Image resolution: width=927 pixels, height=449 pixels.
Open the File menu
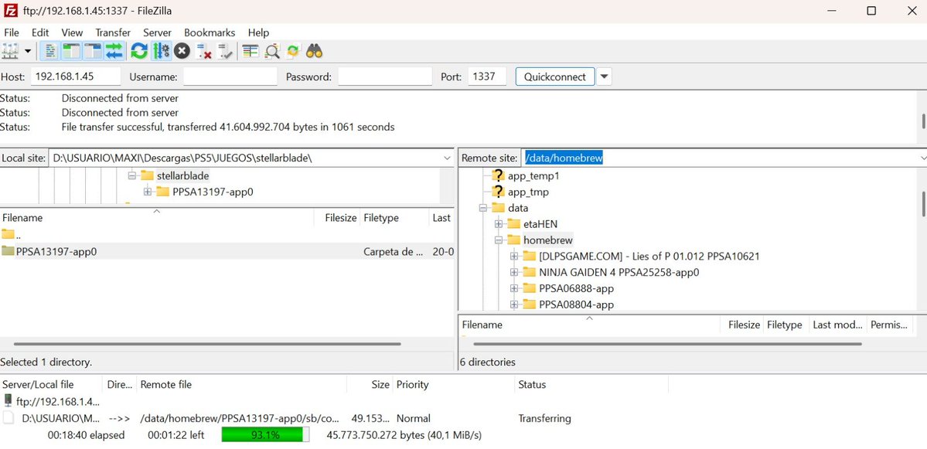click(x=12, y=32)
